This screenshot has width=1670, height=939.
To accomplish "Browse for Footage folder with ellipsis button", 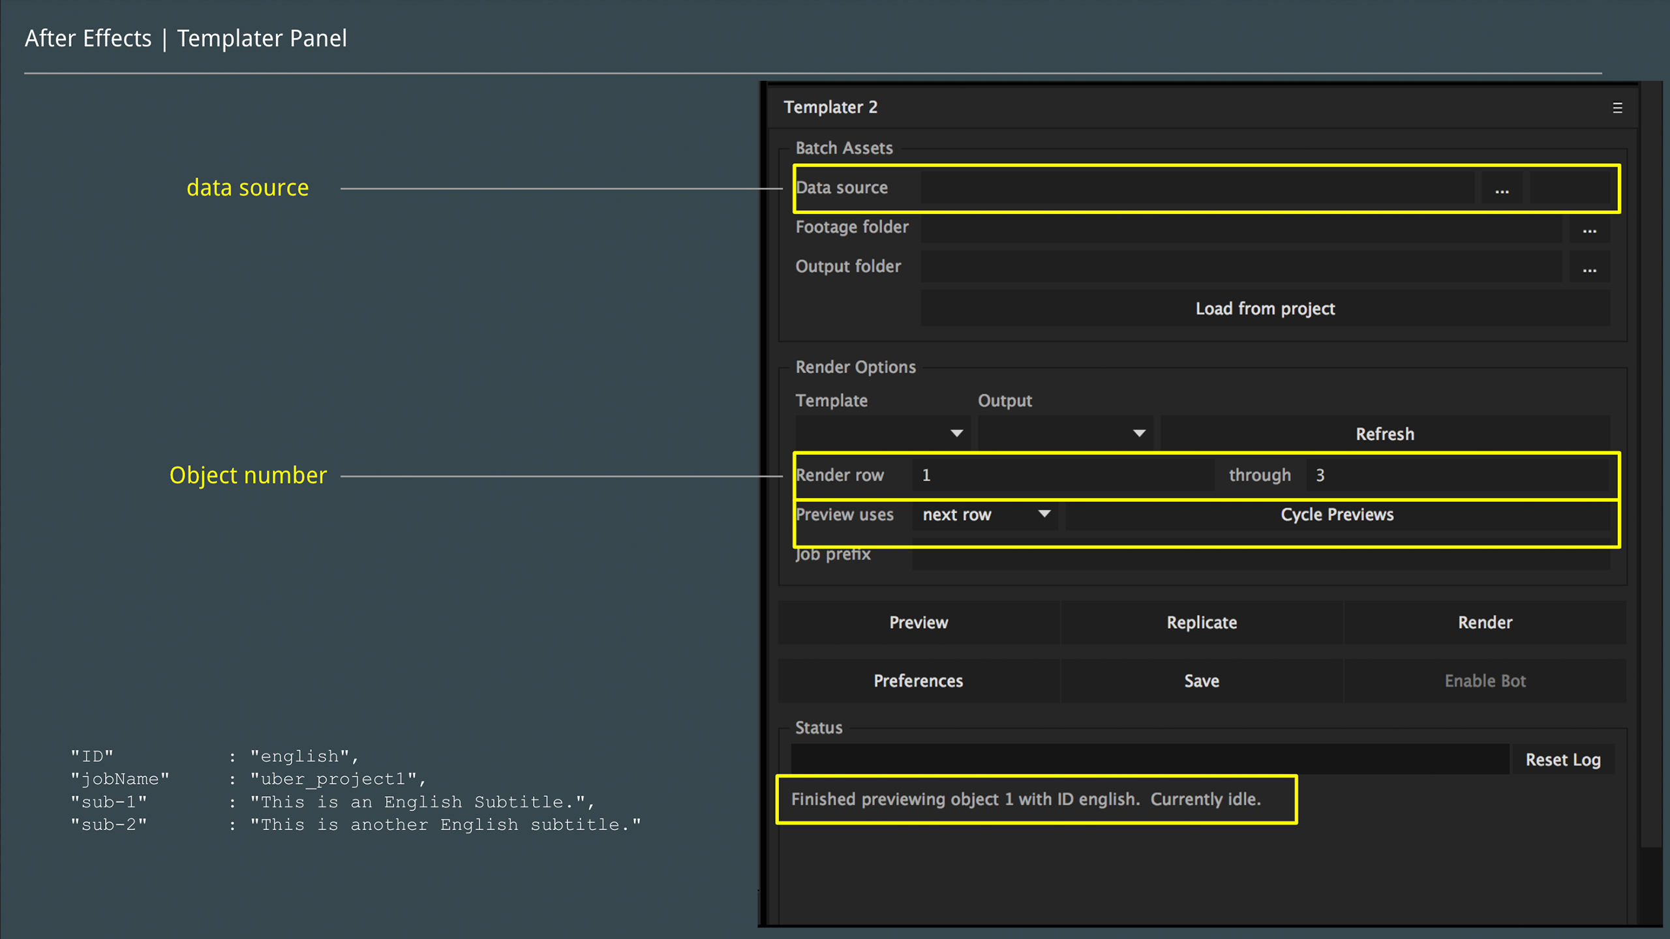I will (x=1589, y=228).
